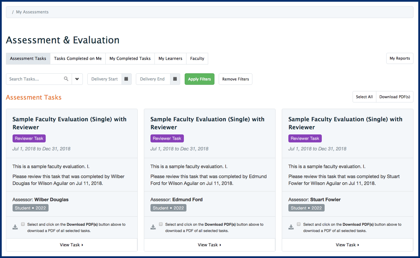
Task: Tick the PDF checkbox for Wilber Douglas task
Action: [23, 224]
